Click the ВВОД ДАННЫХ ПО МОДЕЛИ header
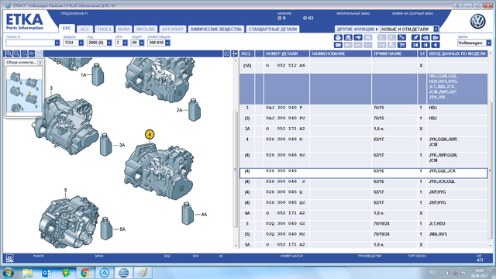This screenshot has width=496, height=279. click(457, 53)
